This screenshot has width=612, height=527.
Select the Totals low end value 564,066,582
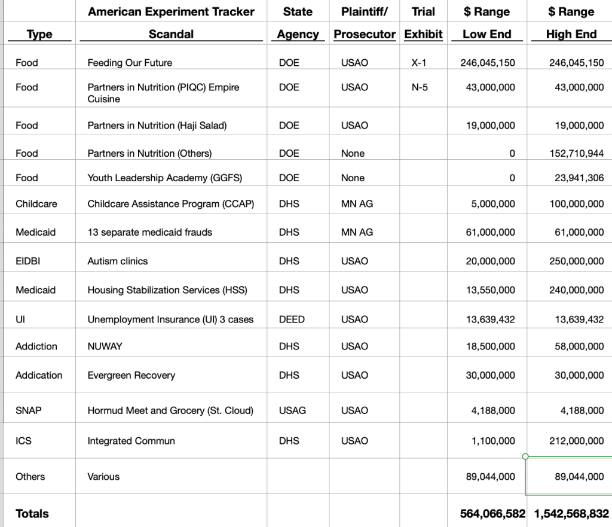pyautogui.click(x=493, y=513)
